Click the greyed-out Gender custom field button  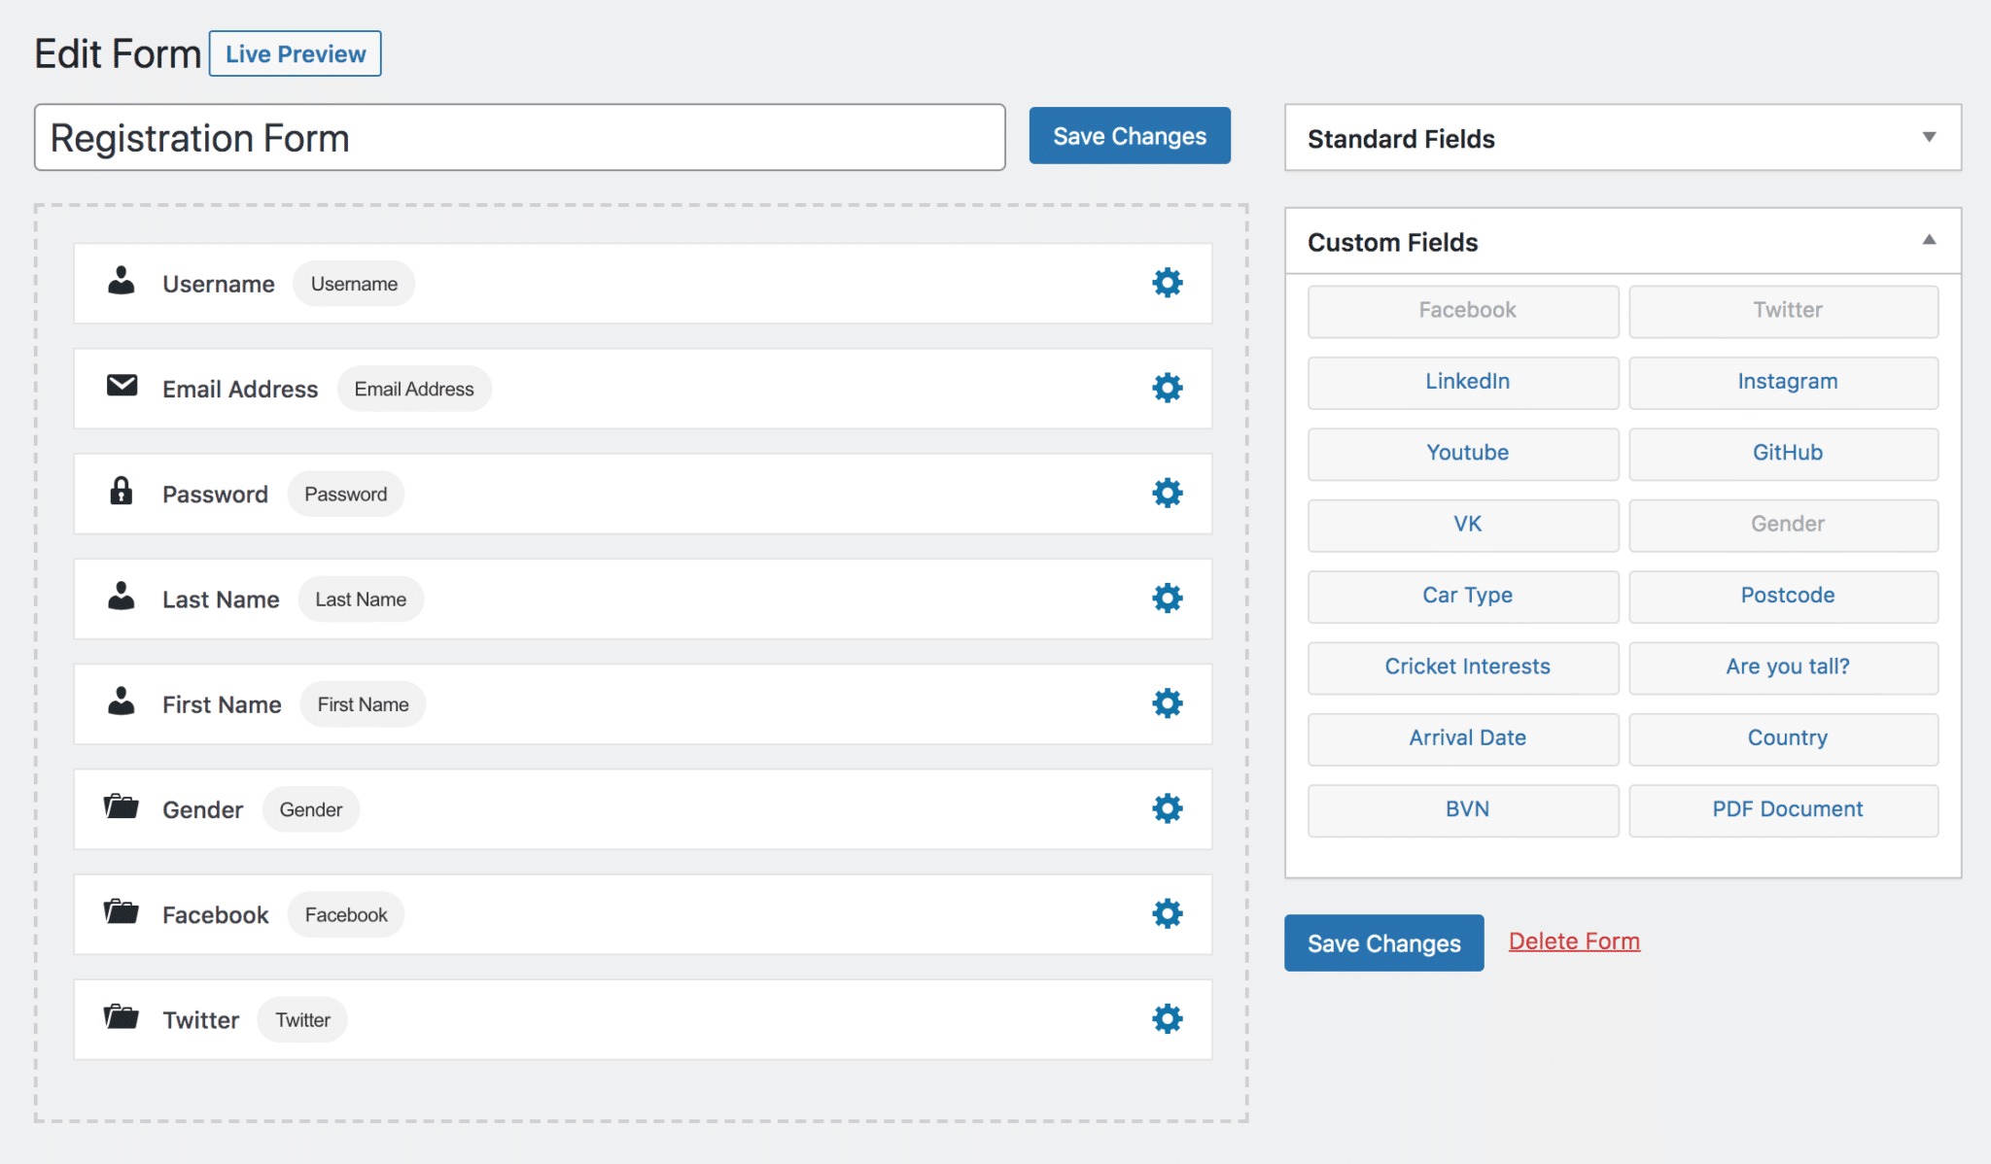click(1784, 525)
